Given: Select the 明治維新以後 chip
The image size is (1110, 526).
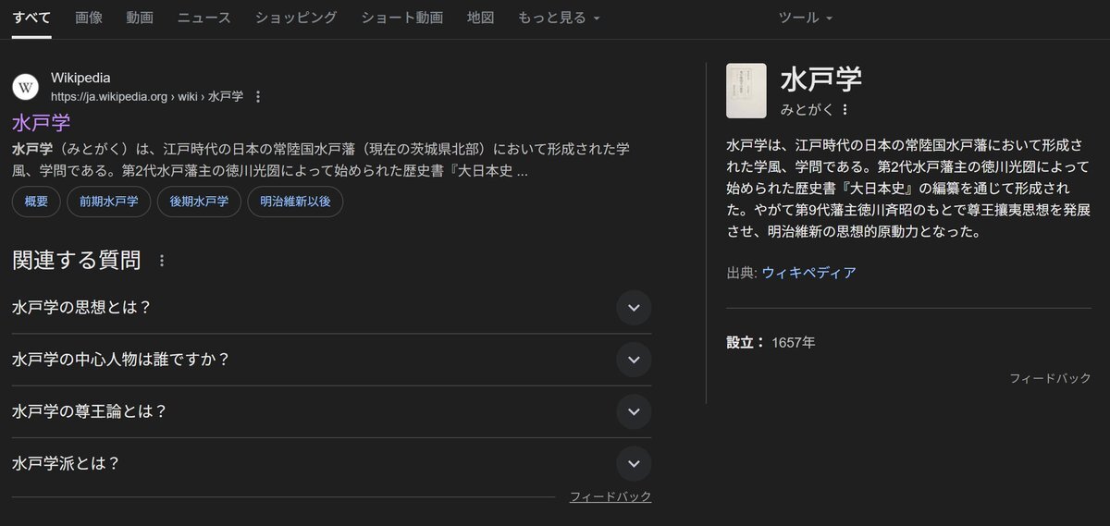Looking at the screenshot, I should point(295,201).
